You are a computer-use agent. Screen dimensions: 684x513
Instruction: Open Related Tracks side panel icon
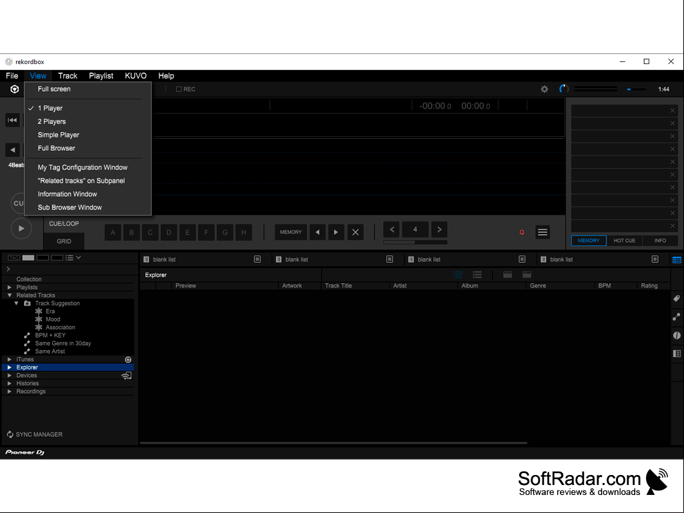click(677, 317)
